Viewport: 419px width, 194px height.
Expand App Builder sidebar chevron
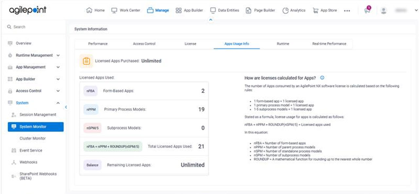tap(58, 79)
